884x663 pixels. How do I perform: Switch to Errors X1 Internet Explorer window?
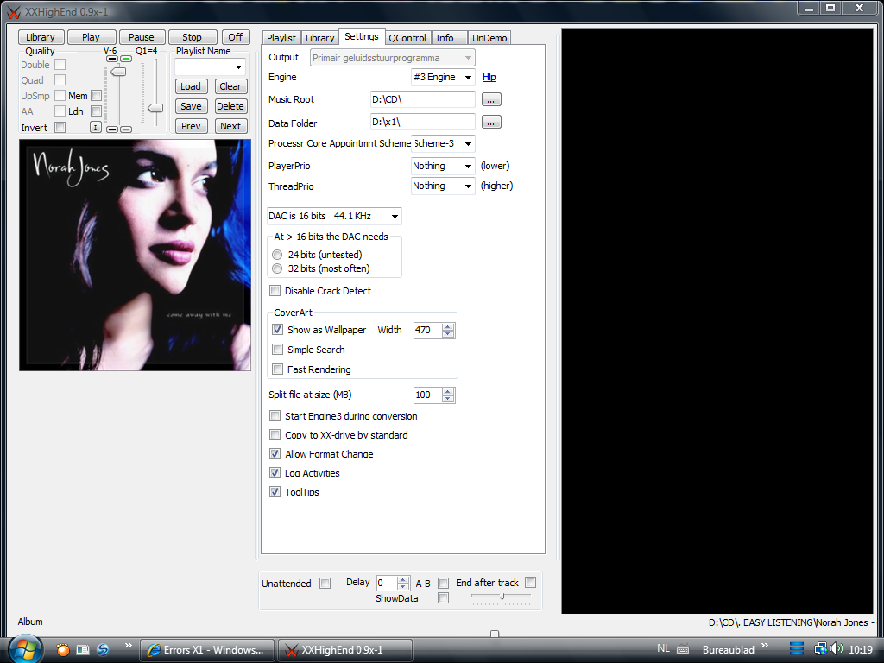(206, 649)
